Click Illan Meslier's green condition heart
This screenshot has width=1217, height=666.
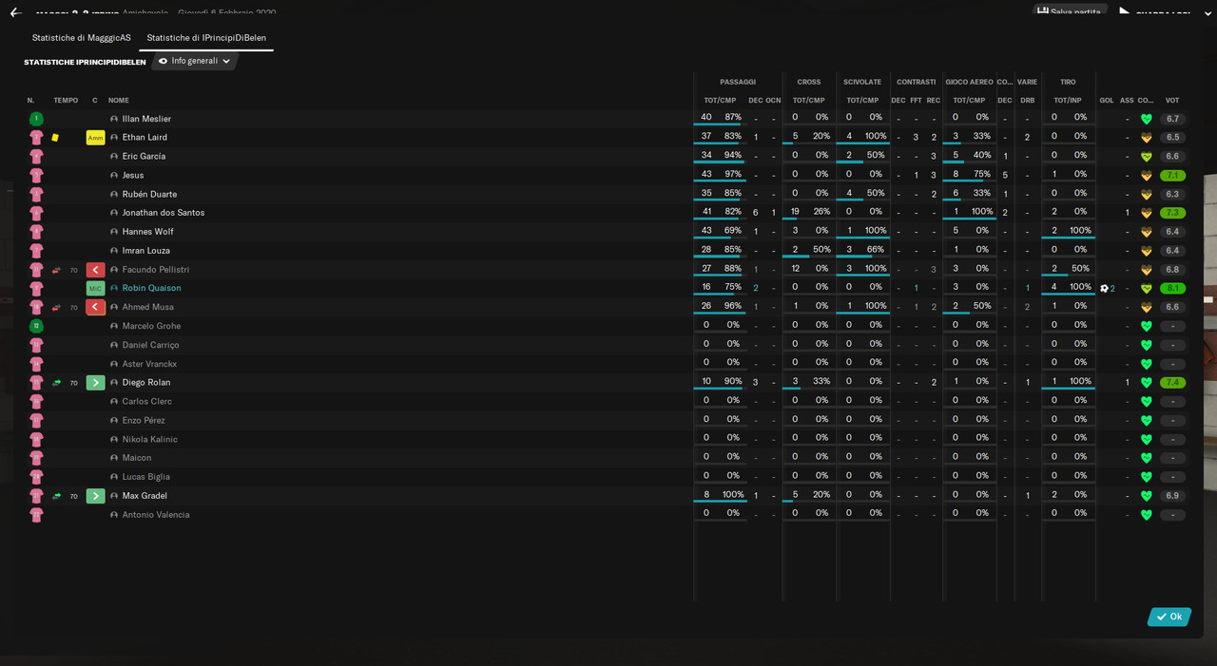point(1146,119)
